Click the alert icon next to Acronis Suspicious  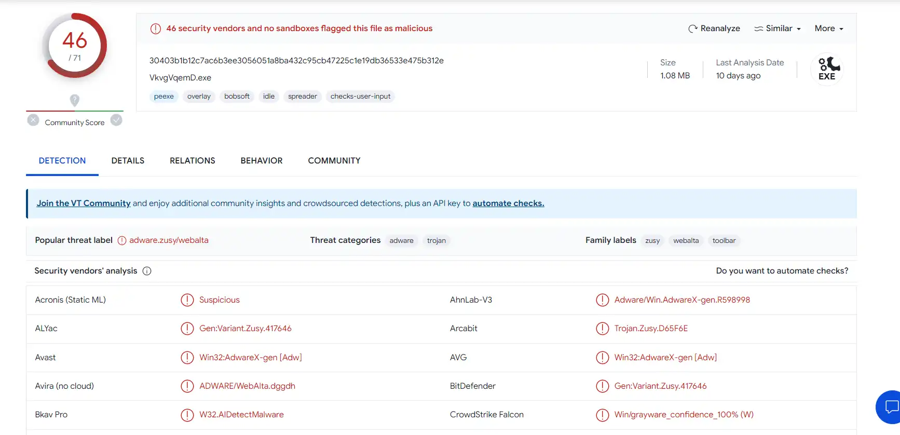click(187, 300)
